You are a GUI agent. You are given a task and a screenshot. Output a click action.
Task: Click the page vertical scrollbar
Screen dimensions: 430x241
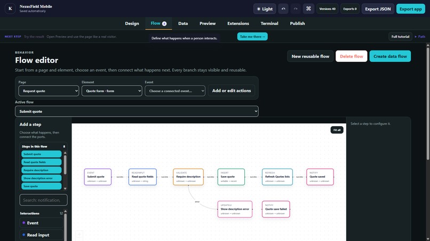pyautogui.click(x=427, y=104)
